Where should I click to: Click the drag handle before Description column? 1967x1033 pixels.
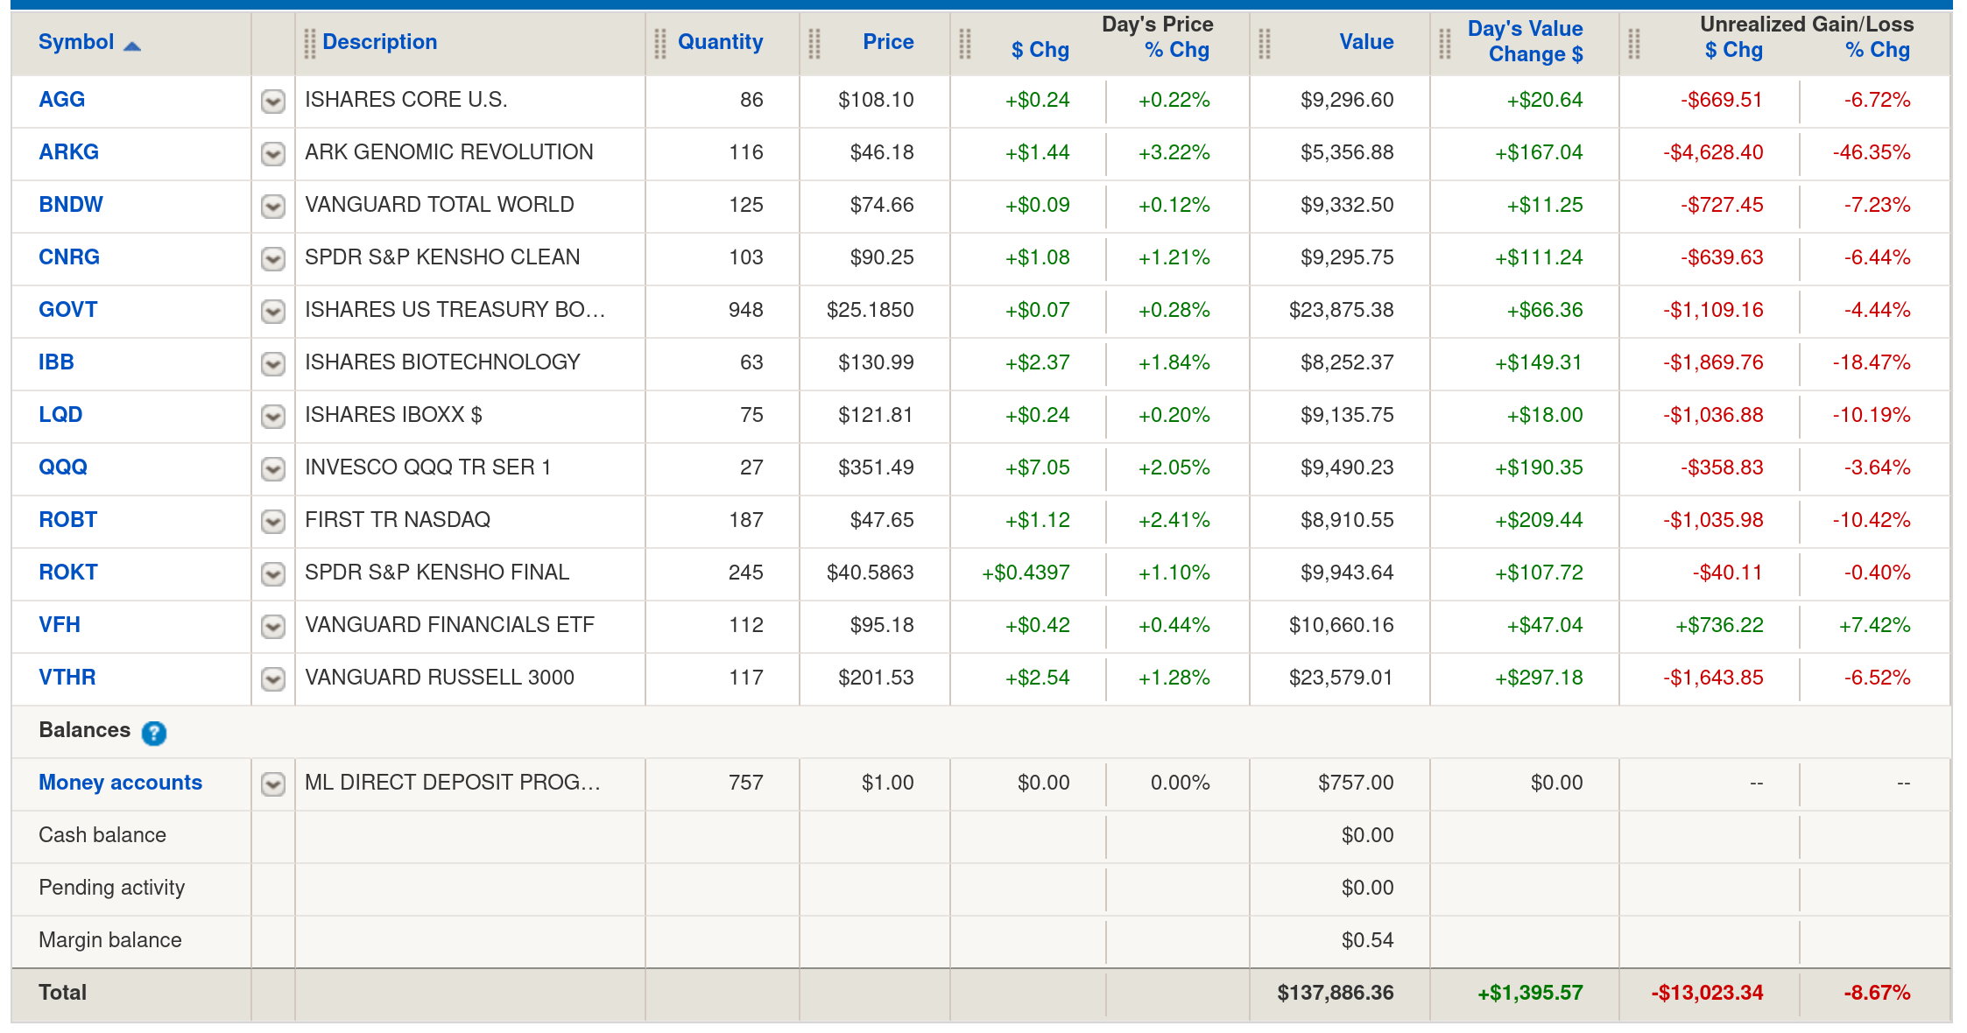click(x=310, y=43)
